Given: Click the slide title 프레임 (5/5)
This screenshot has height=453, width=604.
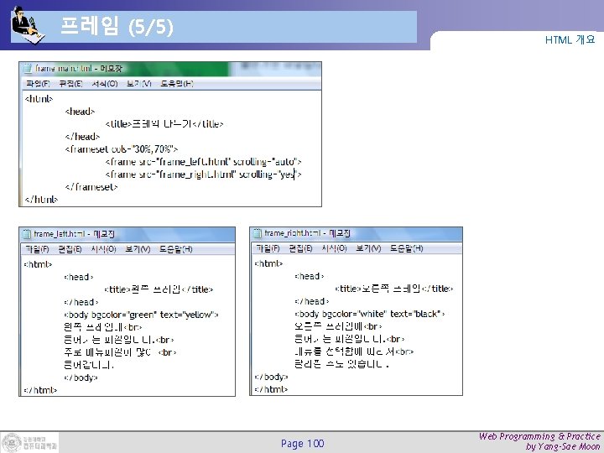Looking at the screenshot, I should pyautogui.click(x=117, y=27).
